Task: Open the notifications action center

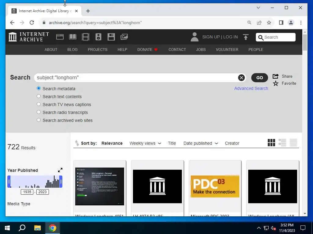Action: click(x=303, y=228)
